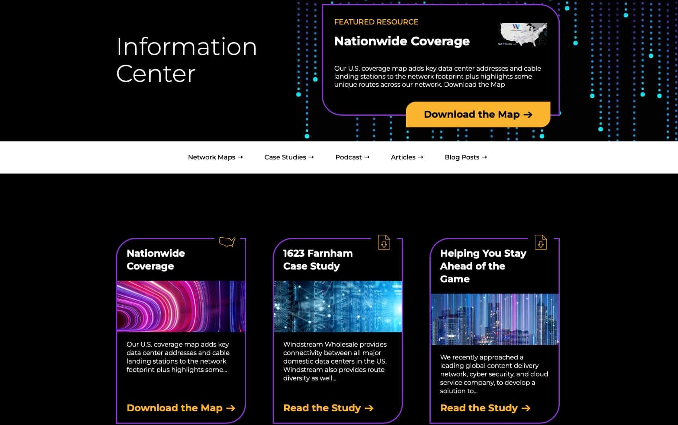Click the Nationwide Coverage card description text

click(x=178, y=357)
